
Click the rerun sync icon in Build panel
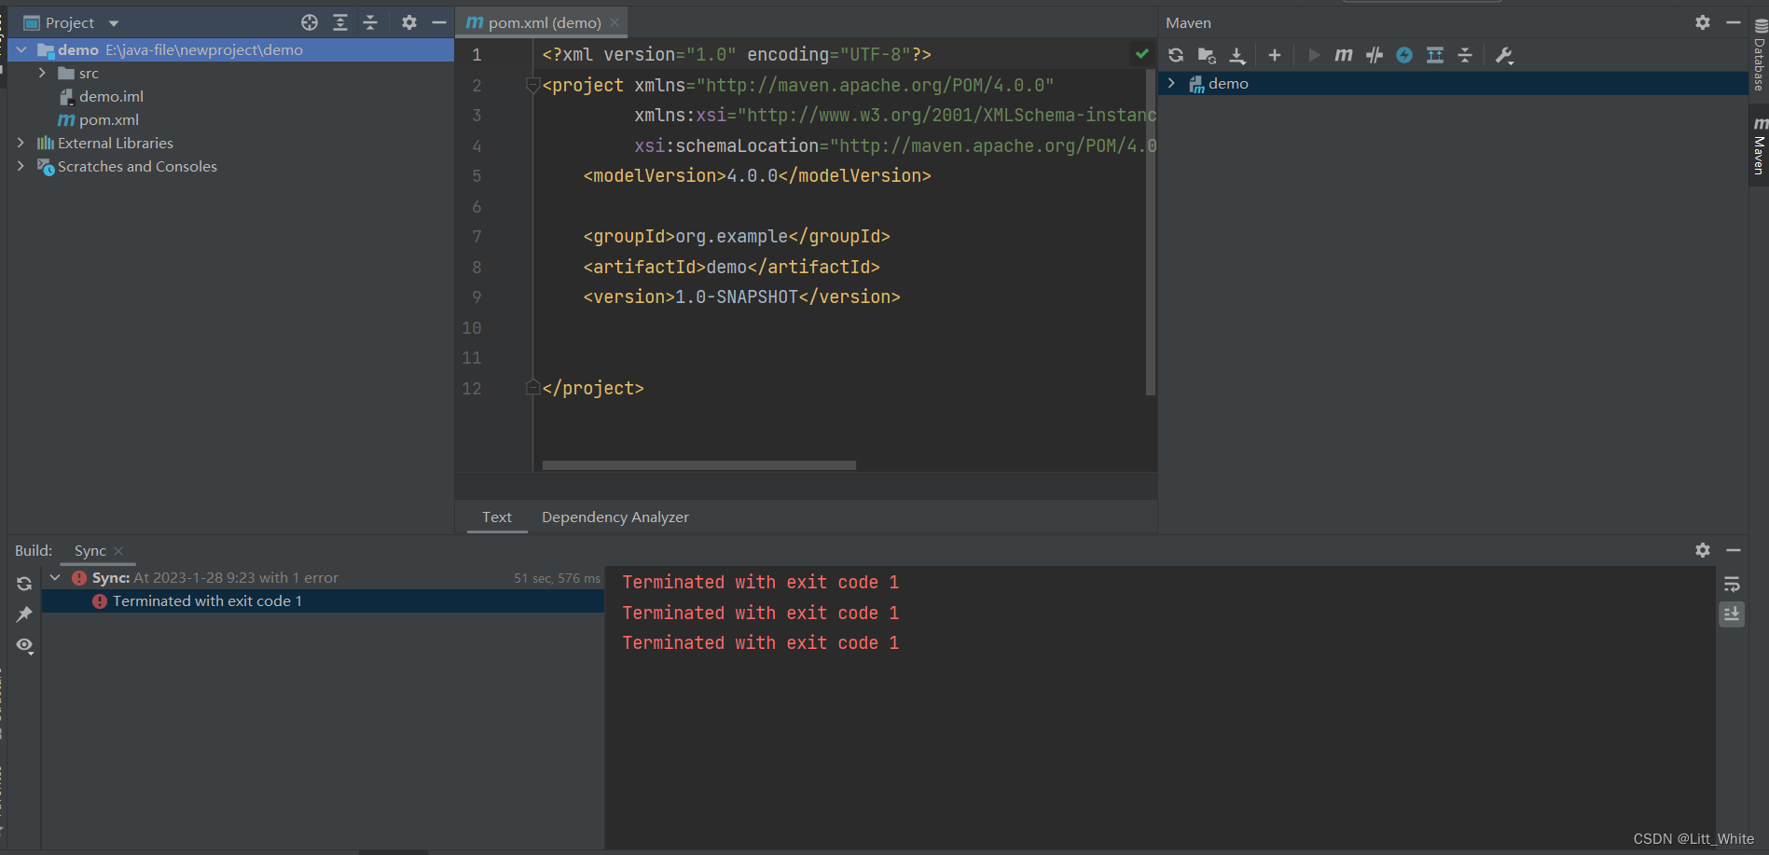[24, 584]
